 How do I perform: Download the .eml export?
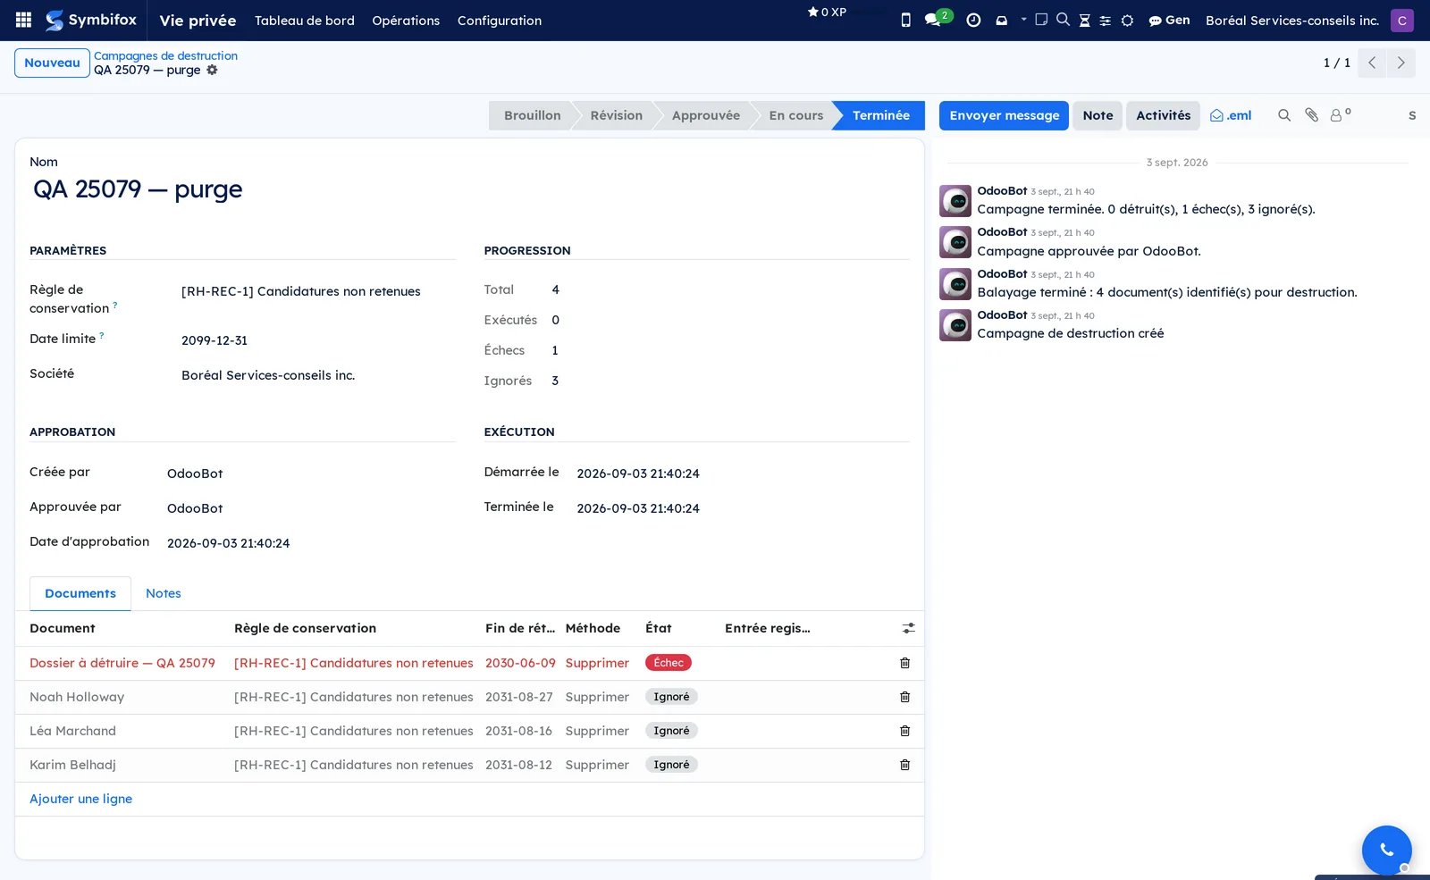point(1231,115)
